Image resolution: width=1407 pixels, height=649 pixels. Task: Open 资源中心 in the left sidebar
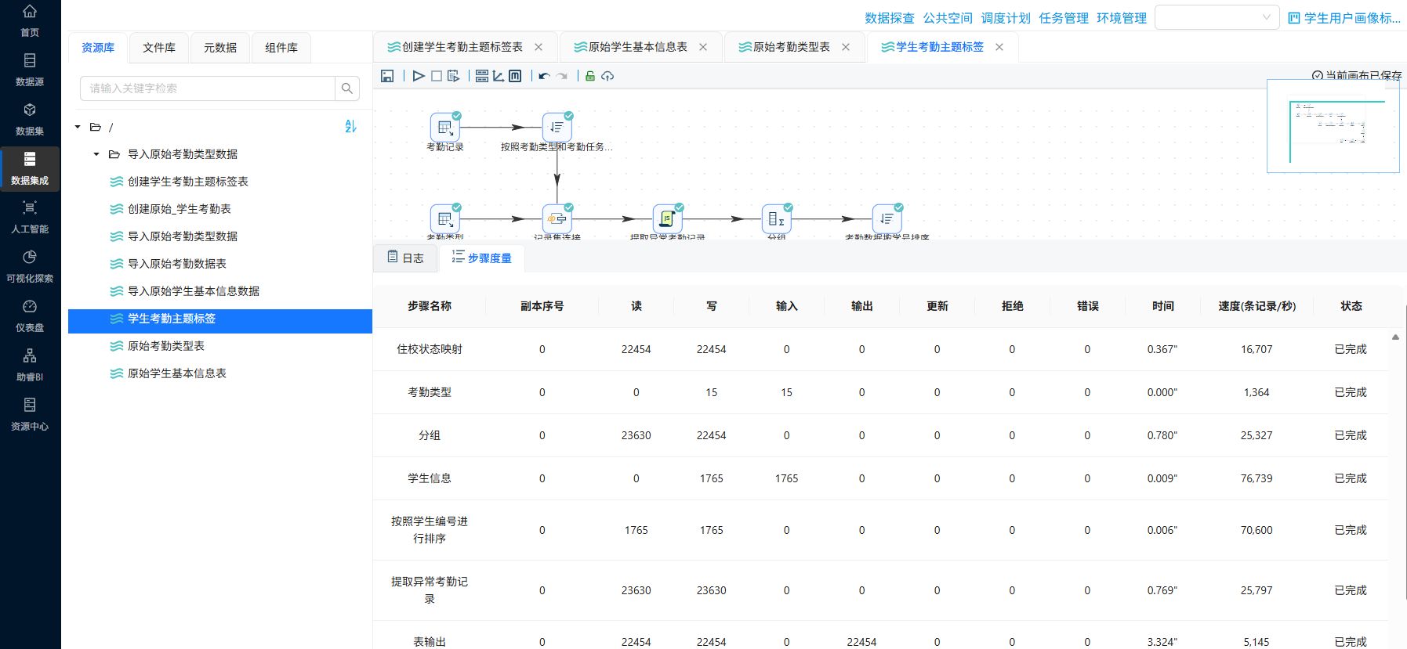pyautogui.click(x=30, y=414)
